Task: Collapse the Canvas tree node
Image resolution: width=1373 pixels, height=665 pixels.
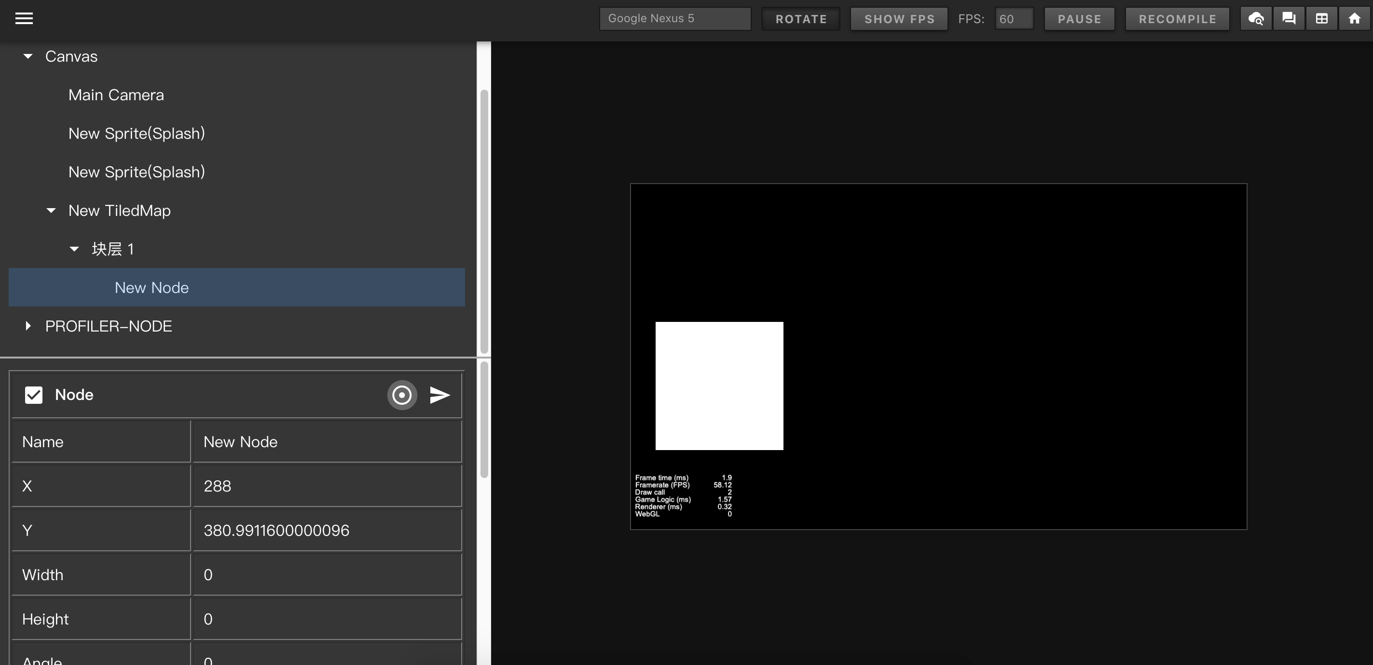Action: point(28,56)
